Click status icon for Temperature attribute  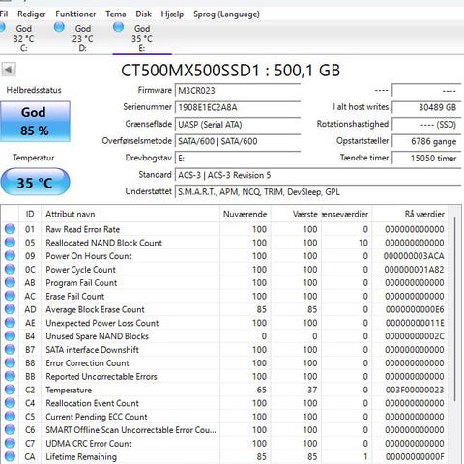(x=10, y=390)
